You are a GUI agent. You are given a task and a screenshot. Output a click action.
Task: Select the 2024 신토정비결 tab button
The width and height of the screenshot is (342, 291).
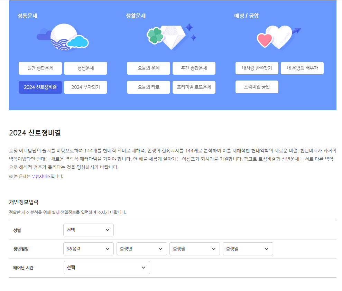click(40, 87)
